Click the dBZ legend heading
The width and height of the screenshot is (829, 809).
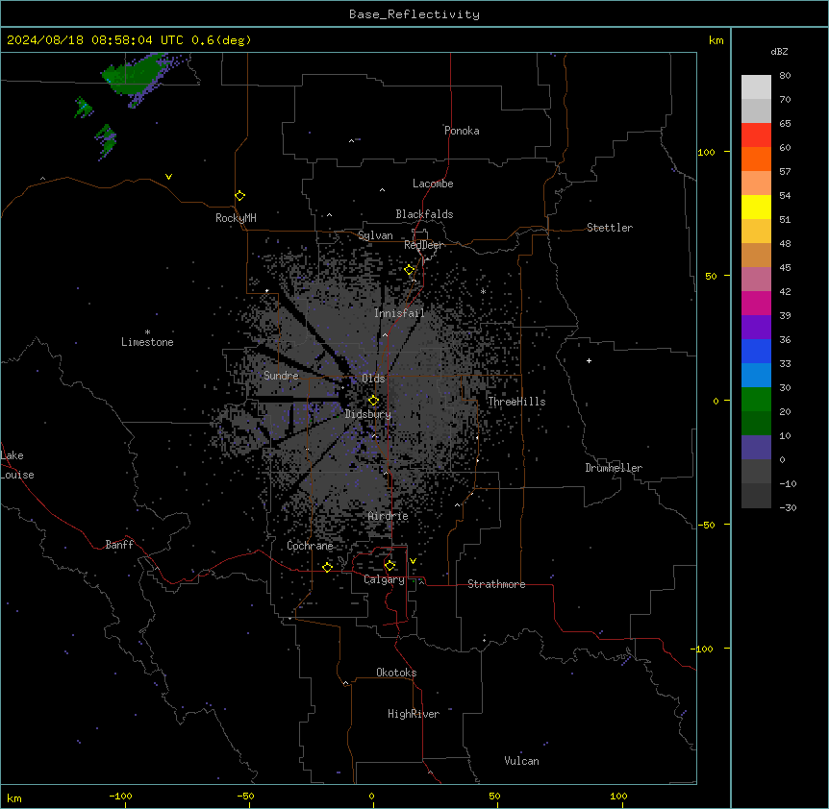779,51
